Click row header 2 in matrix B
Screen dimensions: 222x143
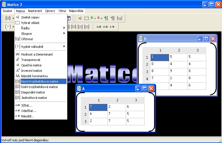147,65
